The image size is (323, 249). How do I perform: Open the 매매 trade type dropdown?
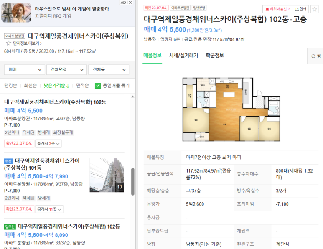[25, 70]
